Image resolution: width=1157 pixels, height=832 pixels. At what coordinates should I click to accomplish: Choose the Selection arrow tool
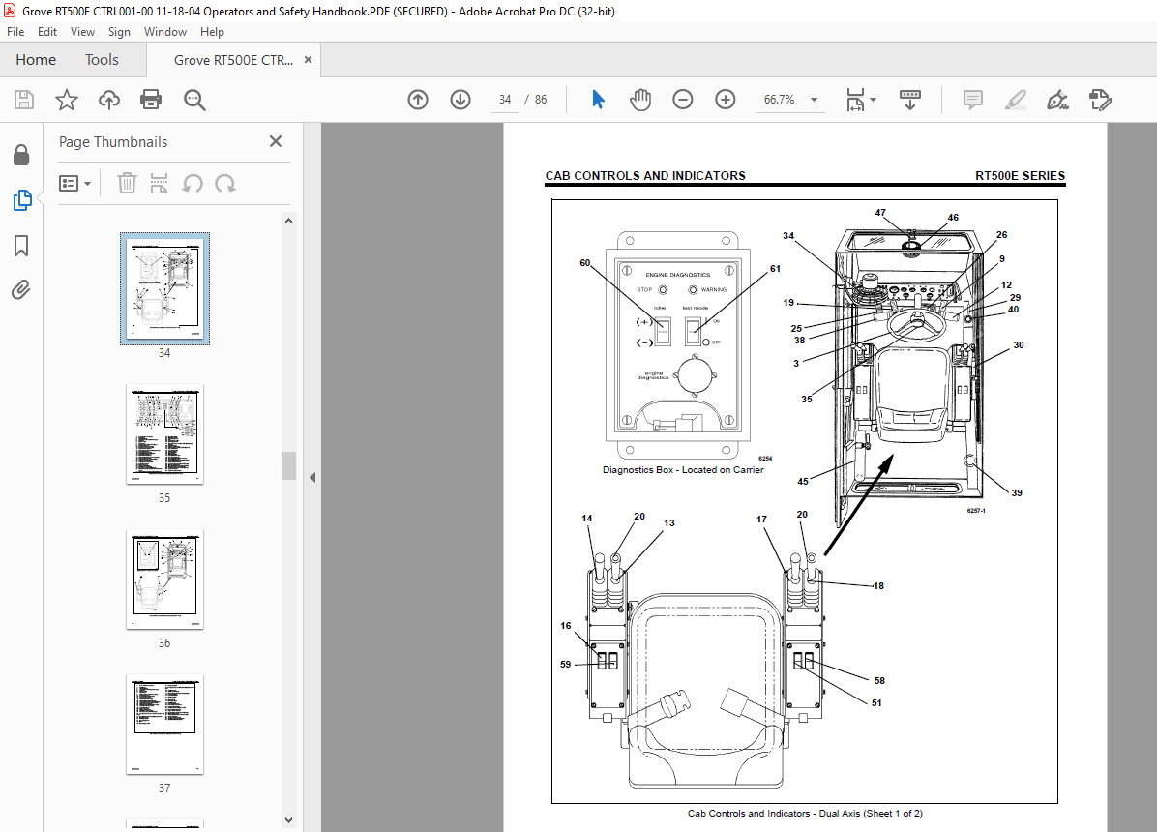[599, 100]
